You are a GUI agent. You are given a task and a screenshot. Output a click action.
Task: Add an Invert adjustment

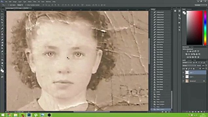tap(188, 57)
